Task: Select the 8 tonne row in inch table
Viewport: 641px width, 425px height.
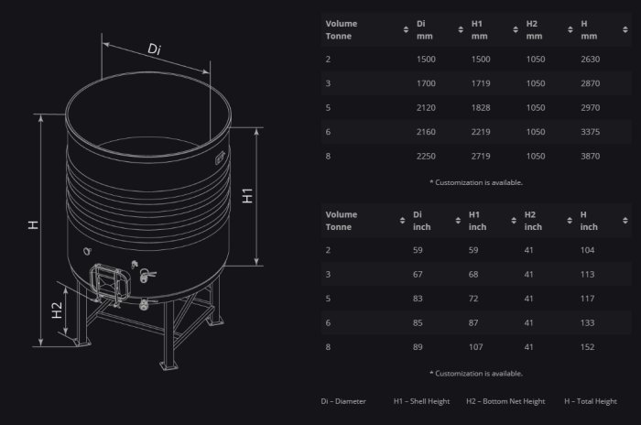Action: [475, 347]
